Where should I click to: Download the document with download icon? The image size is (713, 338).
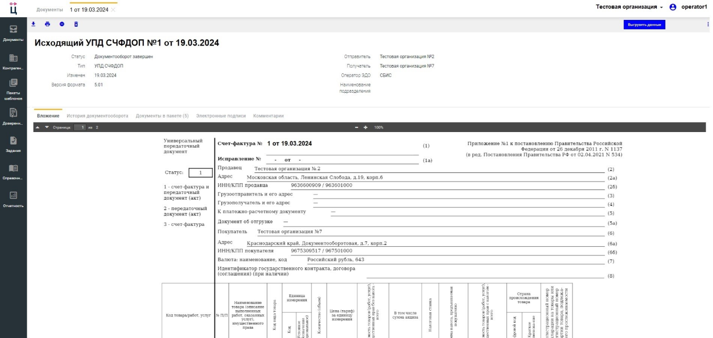(x=34, y=24)
